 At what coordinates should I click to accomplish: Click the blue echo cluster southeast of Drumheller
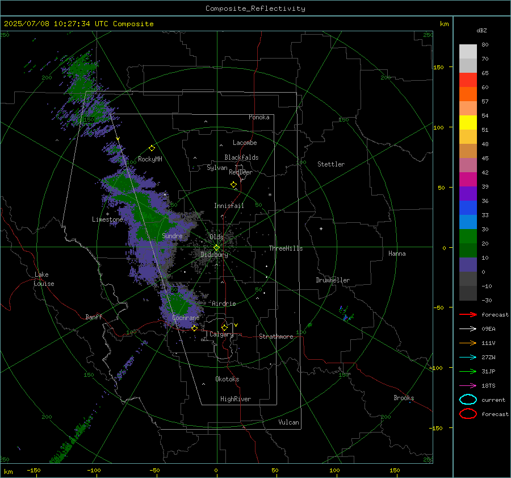pyautogui.click(x=345, y=314)
